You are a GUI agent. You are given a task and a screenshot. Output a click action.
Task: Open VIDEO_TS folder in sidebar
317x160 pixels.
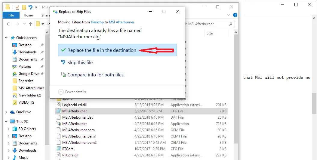26,102
